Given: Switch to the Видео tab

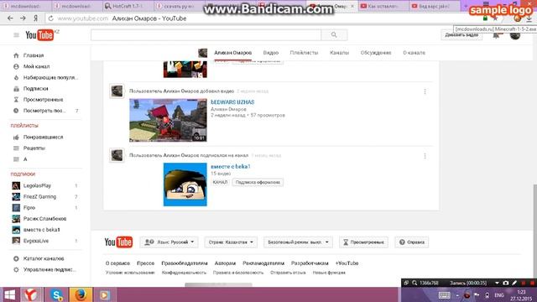Looking at the screenshot, I should coord(270,53).
